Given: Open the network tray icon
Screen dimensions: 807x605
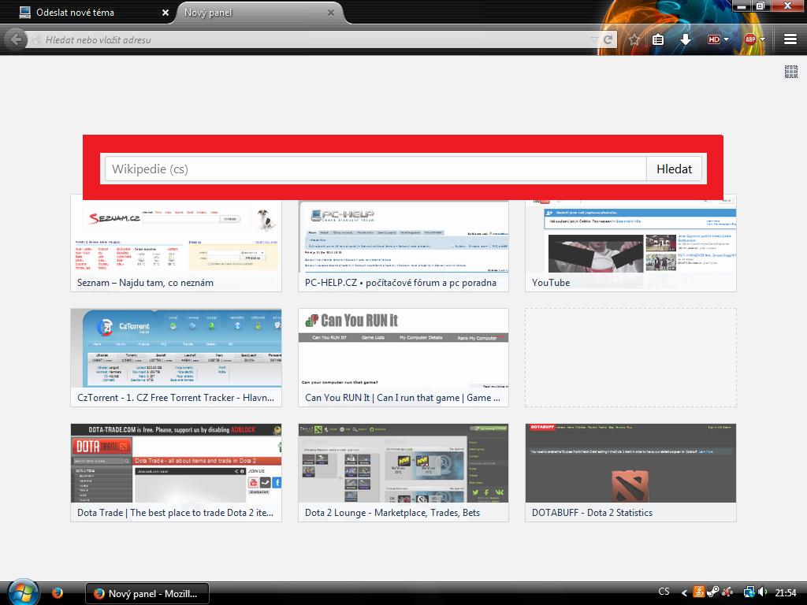Looking at the screenshot, I should point(749,592).
